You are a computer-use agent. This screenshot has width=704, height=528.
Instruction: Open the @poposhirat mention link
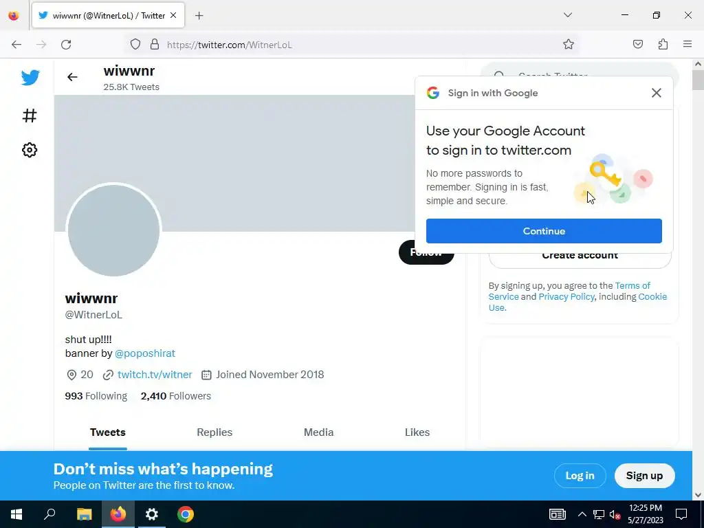(145, 353)
